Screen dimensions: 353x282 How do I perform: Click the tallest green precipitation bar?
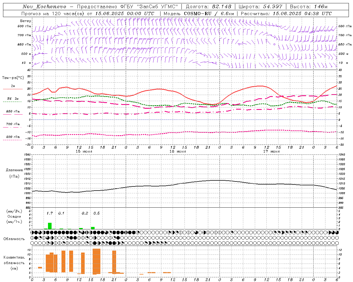50,226
